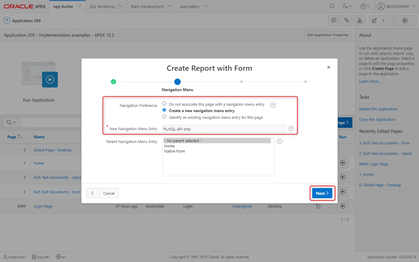Expand the SQL Workshop dropdown arrow
The width and height of the screenshot is (419, 262).
click(x=121, y=6)
